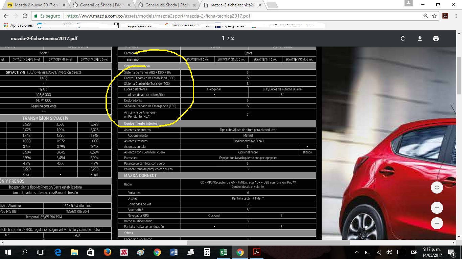Open Adobe Acrobat Reader on taskbar
Screen dimensions: 462x259
(x=257, y=252)
